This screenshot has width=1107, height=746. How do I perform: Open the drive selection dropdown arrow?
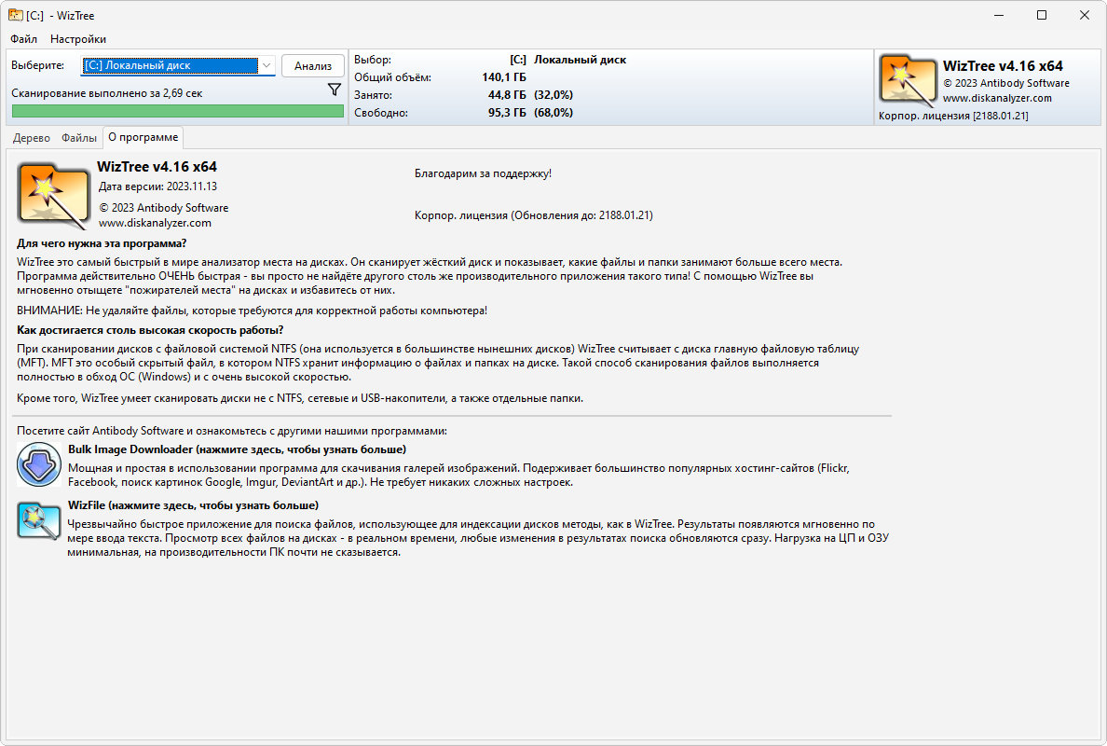(266, 65)
